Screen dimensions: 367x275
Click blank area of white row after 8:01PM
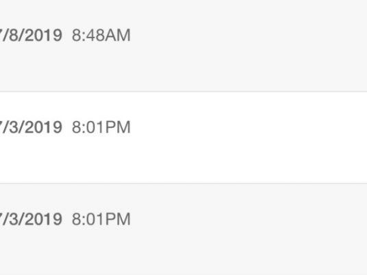pyautogui.click(x=248, y=127)
